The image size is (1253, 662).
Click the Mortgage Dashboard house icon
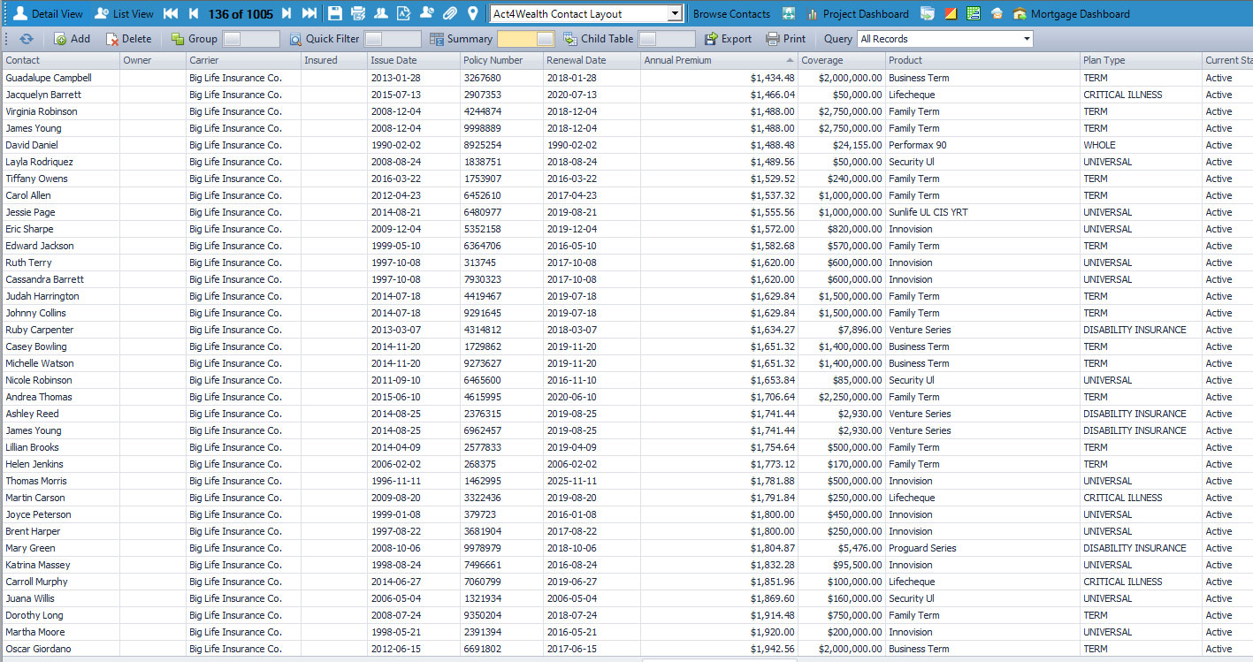tap(1020, 13)
